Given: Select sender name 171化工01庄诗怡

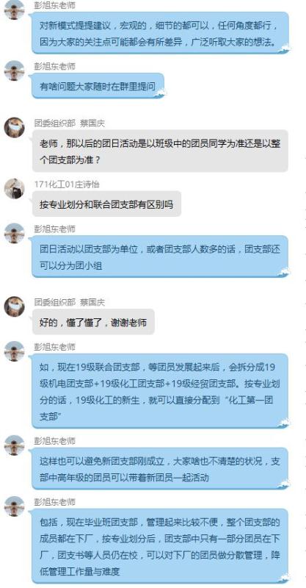Looking at the screenshot, I should pos(67,184).
